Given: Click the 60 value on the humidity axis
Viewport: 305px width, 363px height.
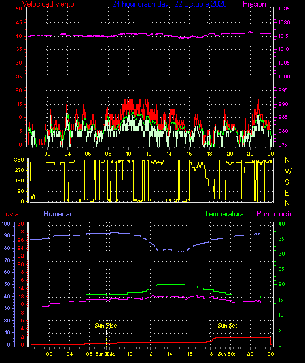Looking at the screenshot, I should click(7, 272).
